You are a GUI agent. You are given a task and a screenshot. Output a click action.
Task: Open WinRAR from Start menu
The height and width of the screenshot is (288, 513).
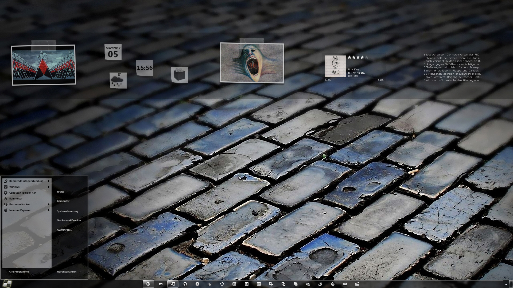(x=27, y=187)
